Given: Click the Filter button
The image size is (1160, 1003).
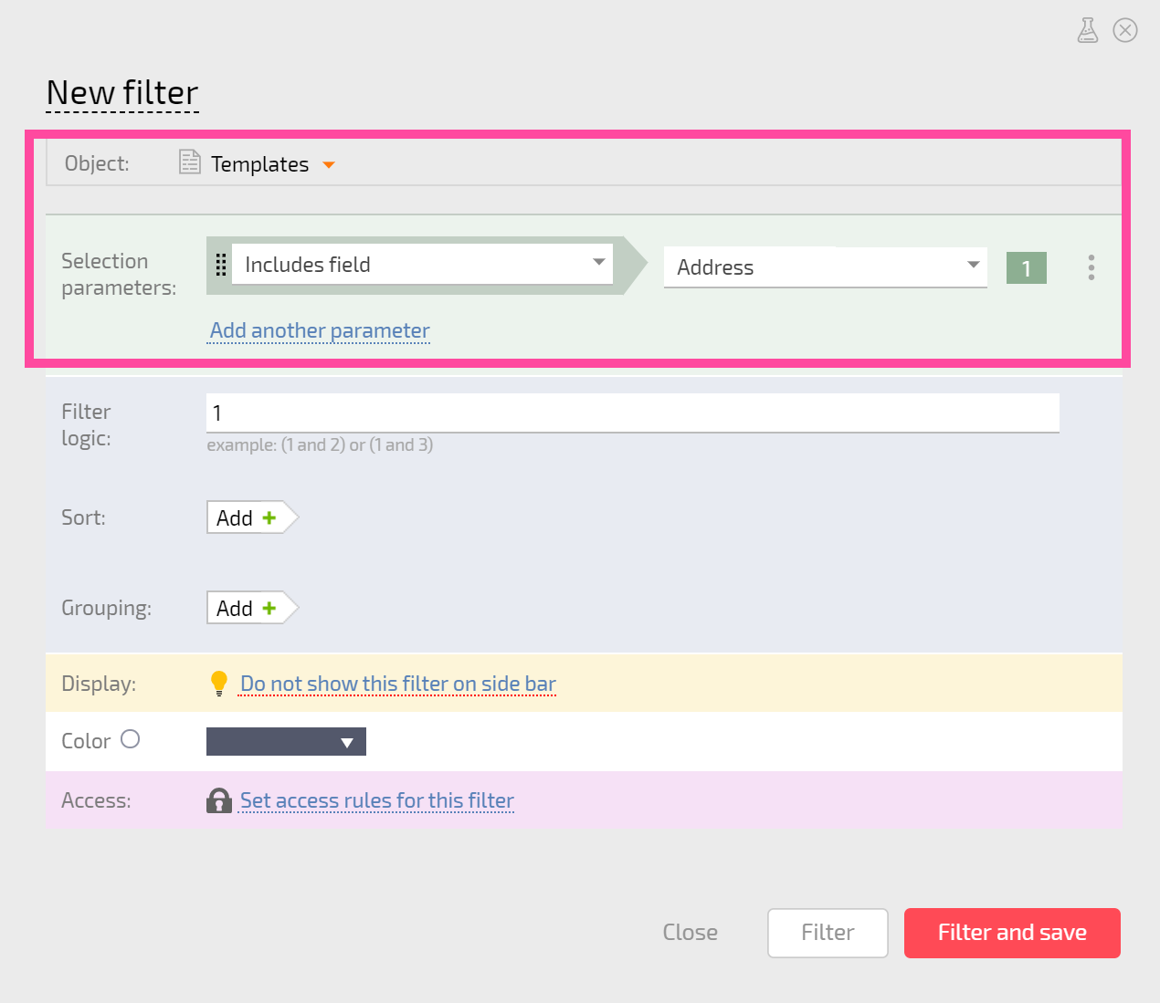Looking at the screenshot, I should pyautogui.click(x=828, y=933).
